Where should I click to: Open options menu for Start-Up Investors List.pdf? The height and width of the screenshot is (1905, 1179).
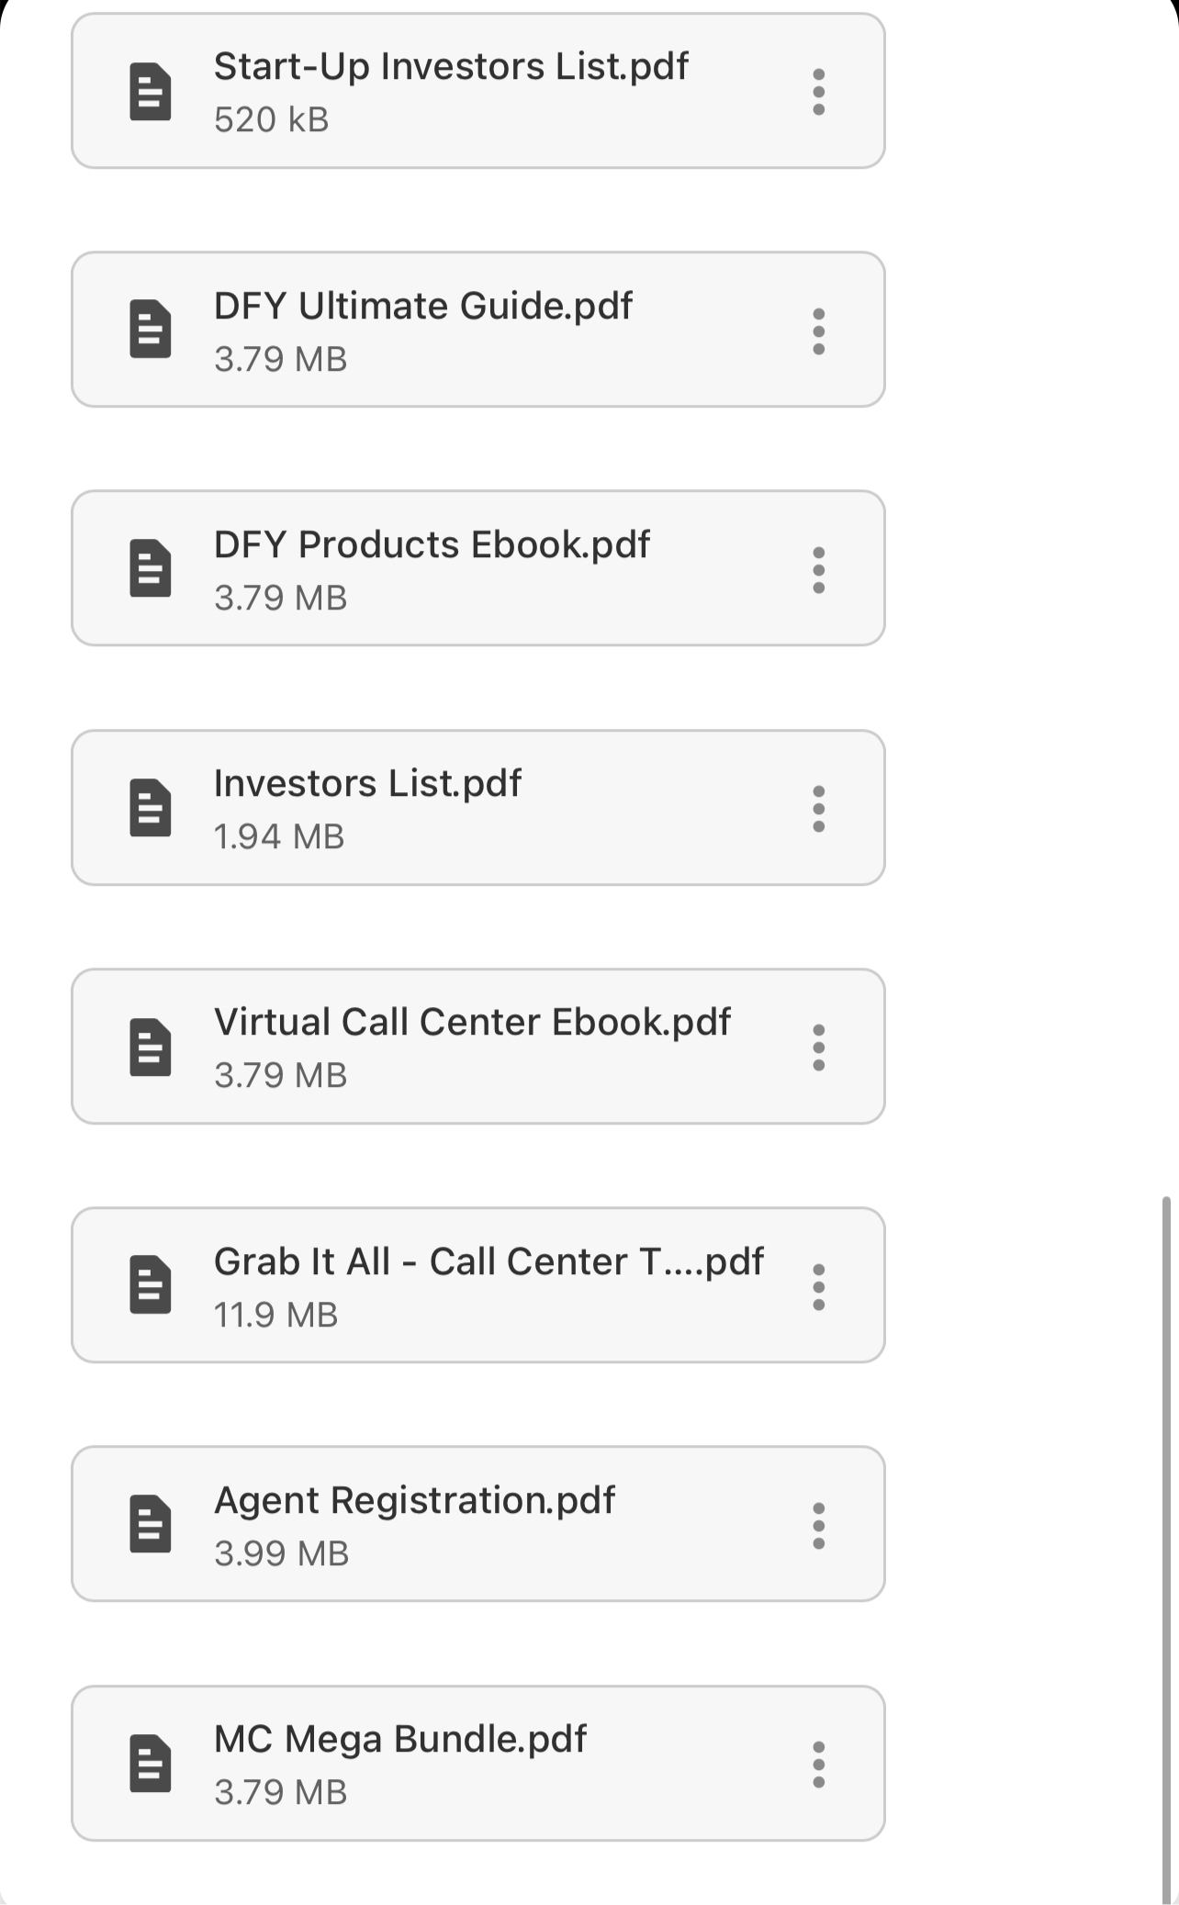click(x=818, y=92)
